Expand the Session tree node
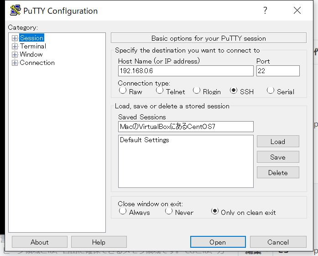 15,38
